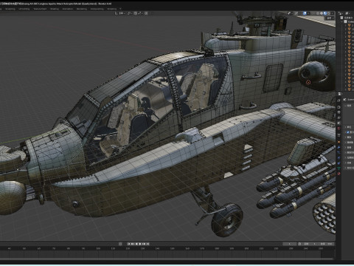Open the viewport Options dropdown below shading
The width and height of the screenshot is (354, 266).
[x=330, y=18]
